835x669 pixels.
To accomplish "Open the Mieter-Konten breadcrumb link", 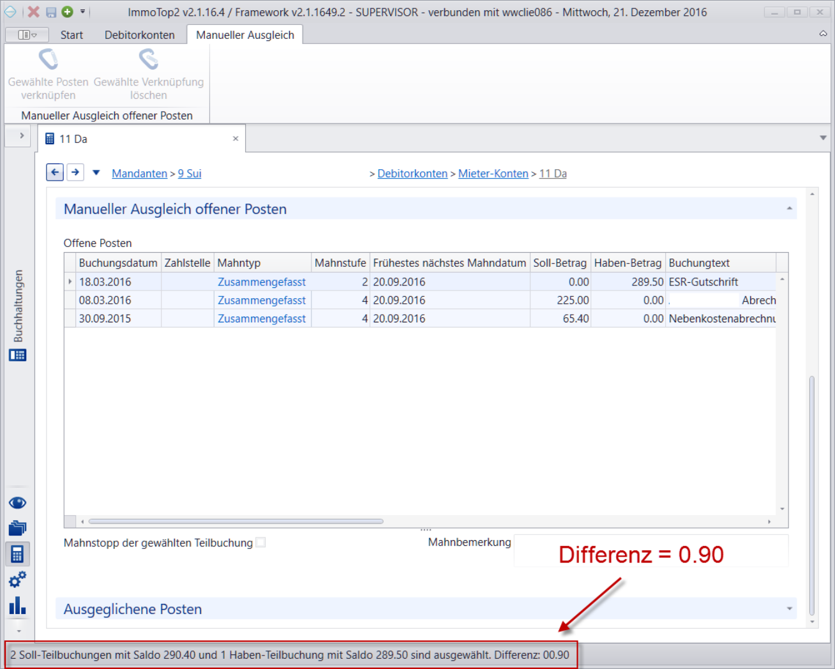I will 493,174.
